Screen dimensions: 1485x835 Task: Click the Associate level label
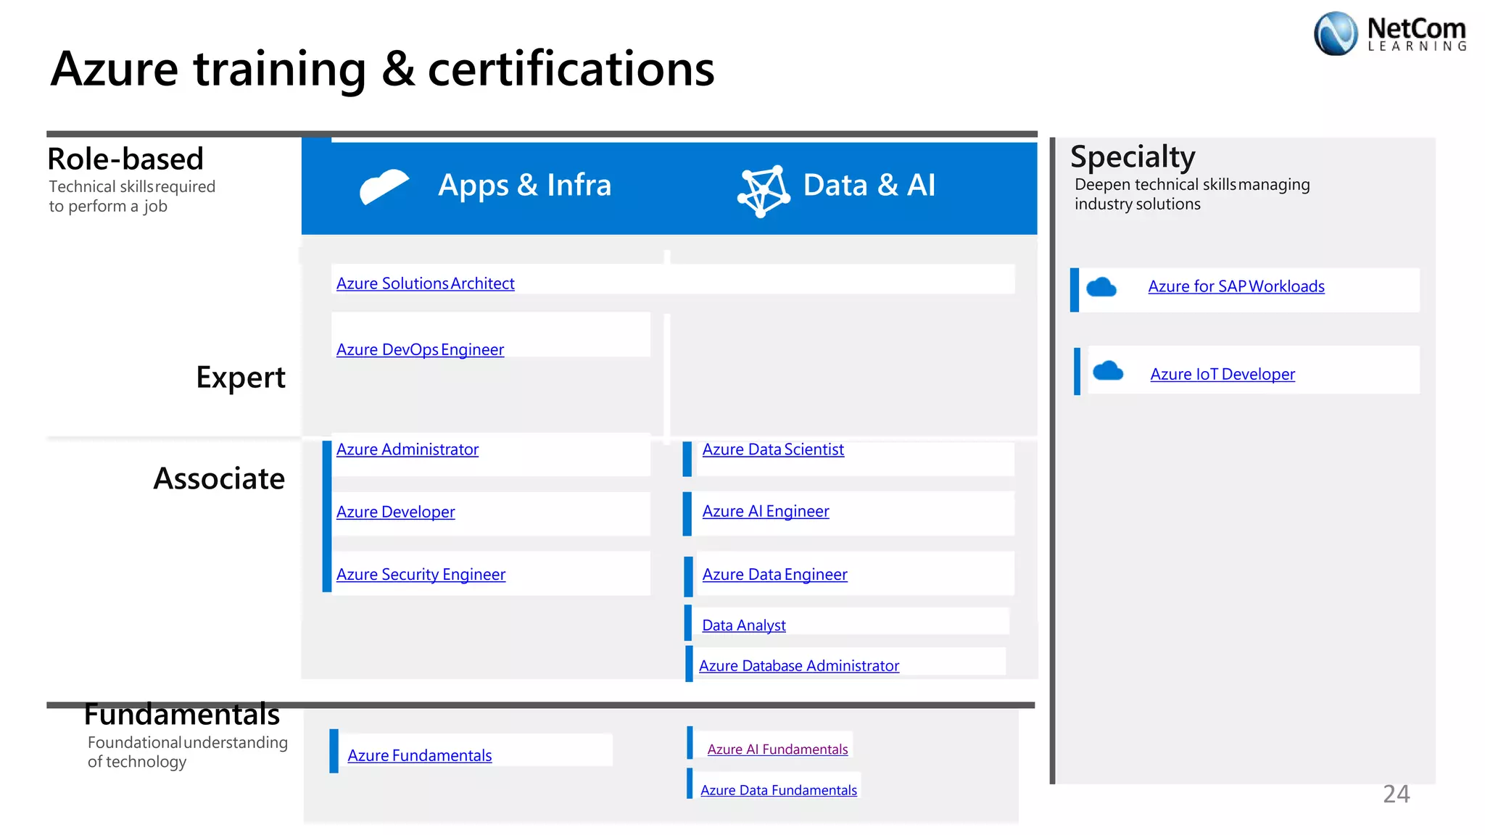coord(219,478)
